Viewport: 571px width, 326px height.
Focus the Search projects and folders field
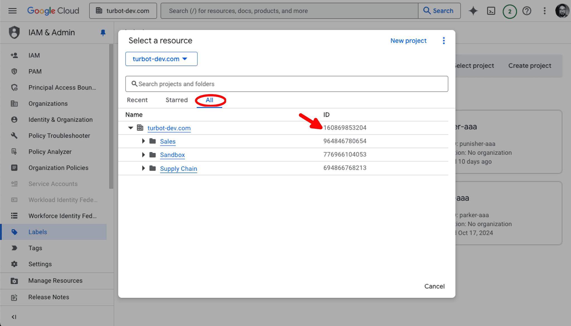tap(287, 84)
